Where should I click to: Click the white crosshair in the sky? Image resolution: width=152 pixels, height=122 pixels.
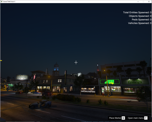tap(76, 63)
